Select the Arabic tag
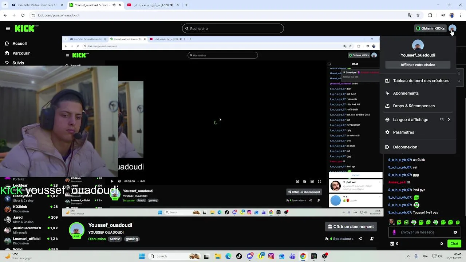This screenshot has width=466, height=262. (x=115, y=239)
